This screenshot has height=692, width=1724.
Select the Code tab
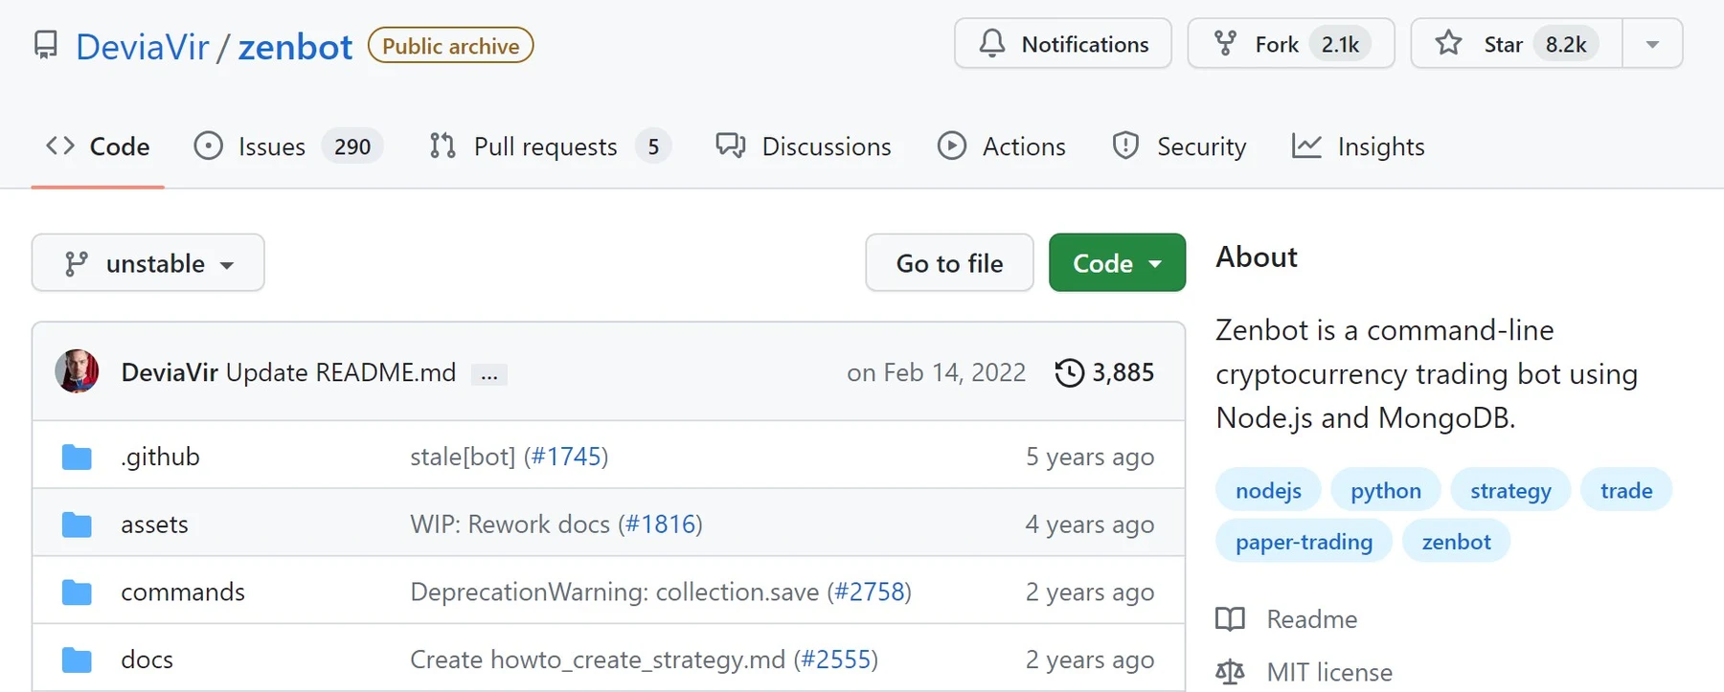98,146
